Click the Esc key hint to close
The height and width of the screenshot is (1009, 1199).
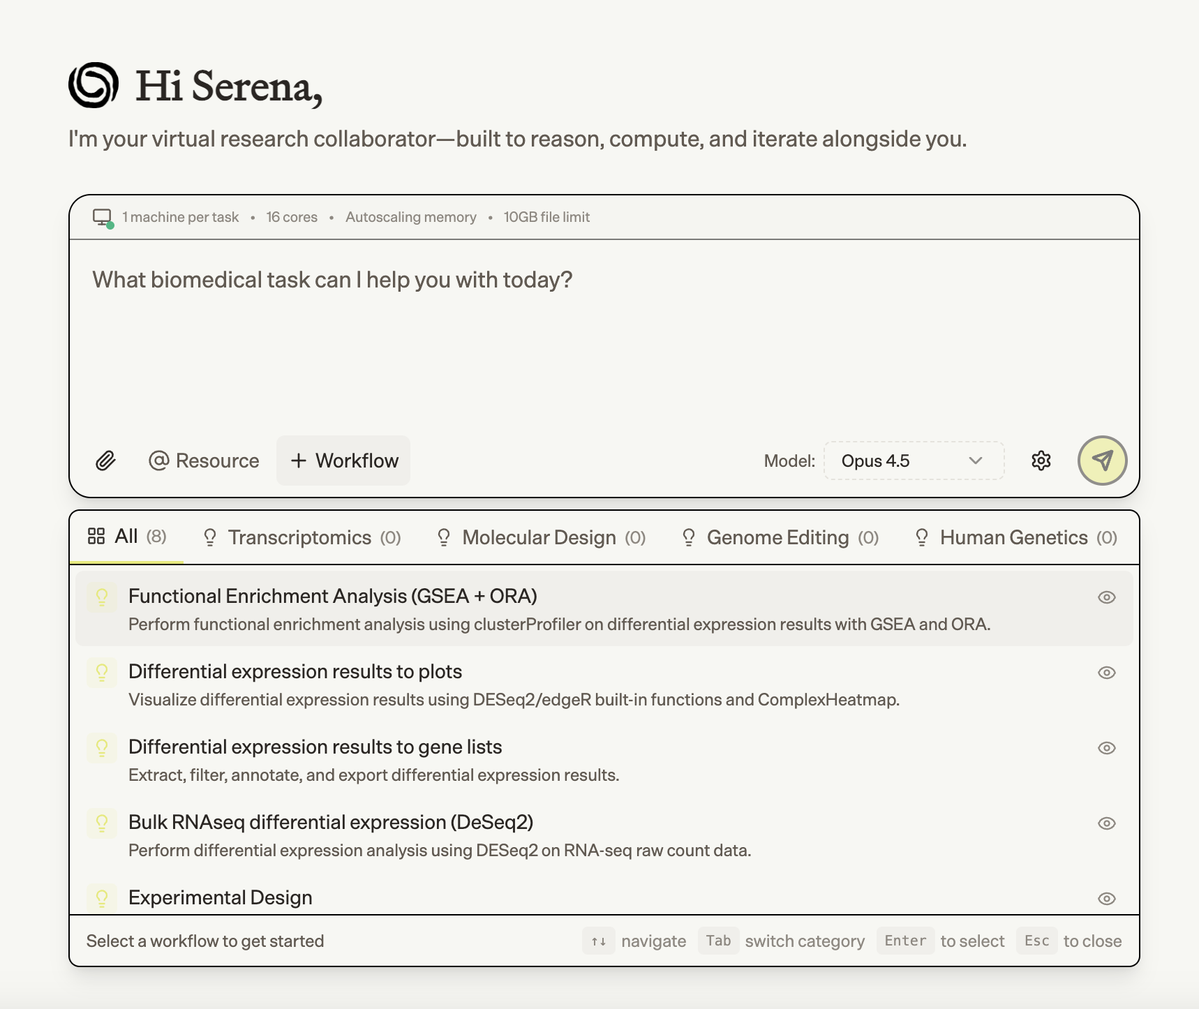click(x=1036, y=941)
